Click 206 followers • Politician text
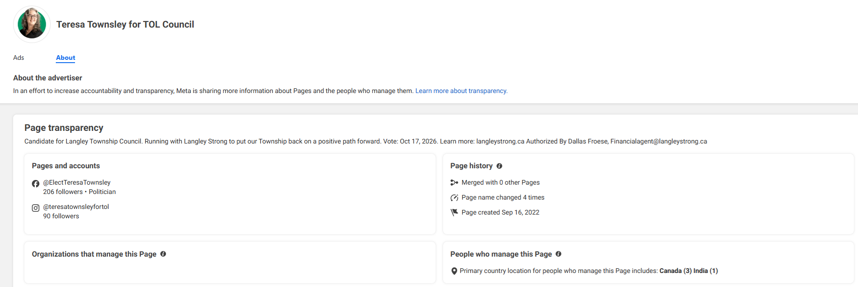Screen dimensions: 858x287 [79, 192]
